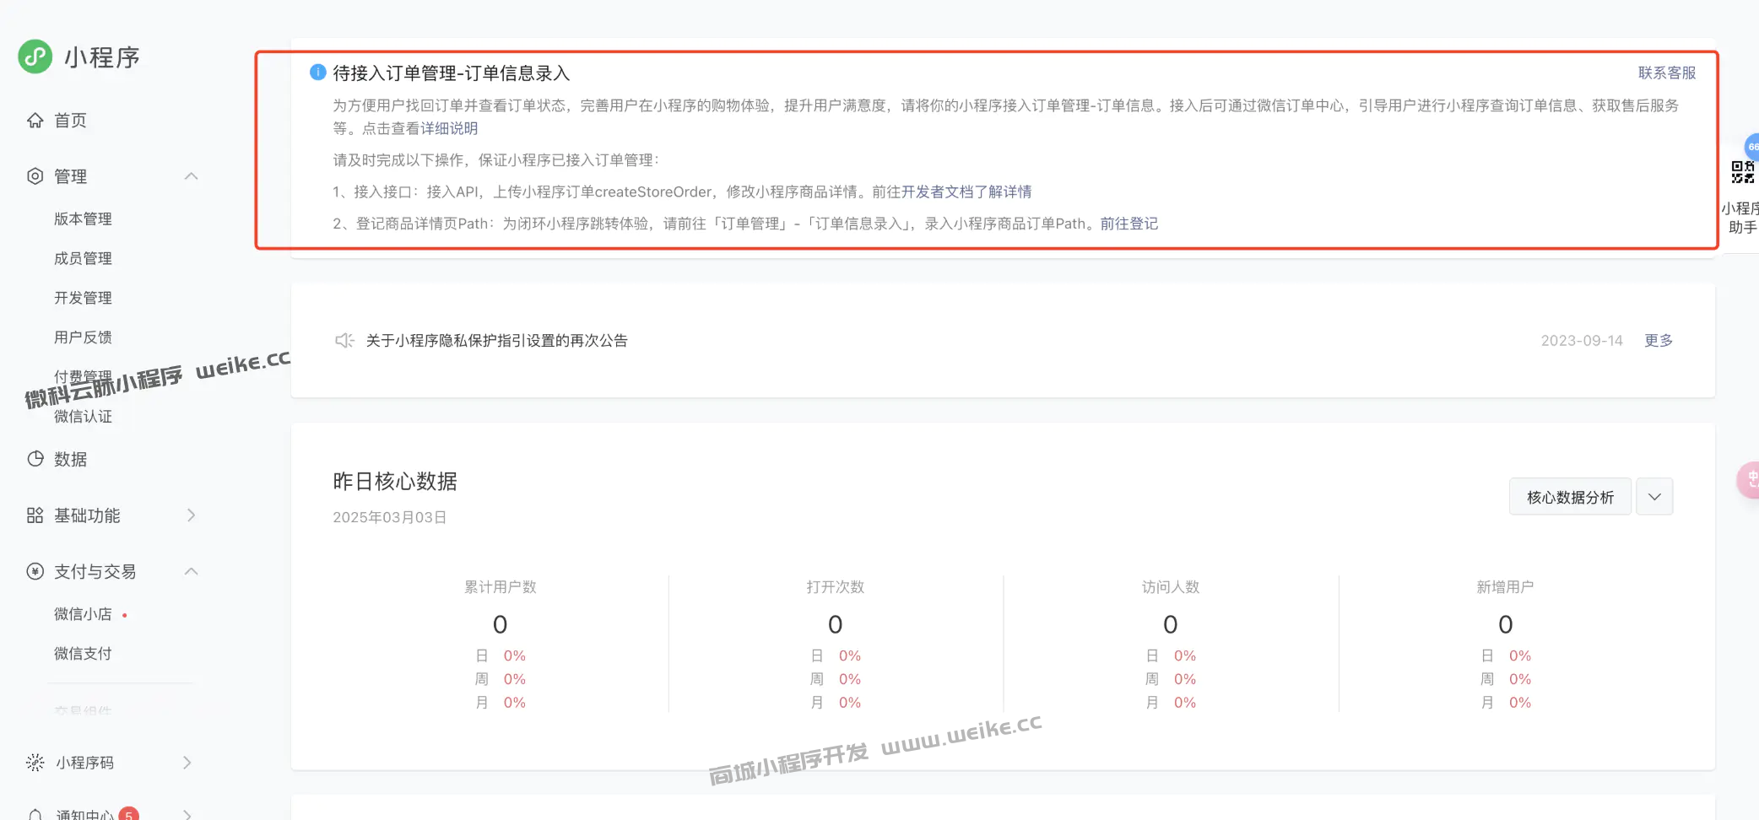Open 首页 in the sidebar
Screen dimensions: 1759x820
(x=70, y=121)
